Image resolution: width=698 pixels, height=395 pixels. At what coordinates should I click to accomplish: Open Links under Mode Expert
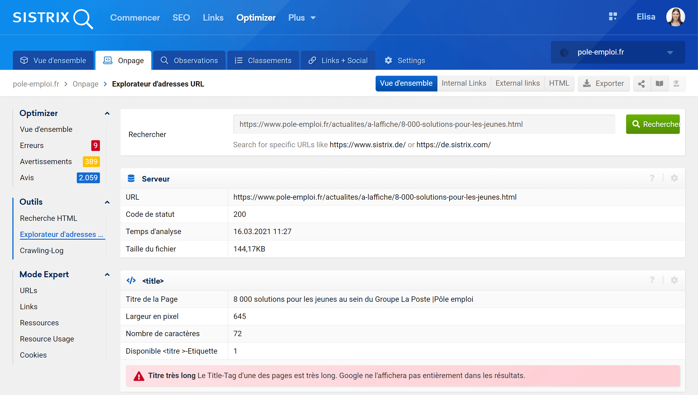point(28,307)
